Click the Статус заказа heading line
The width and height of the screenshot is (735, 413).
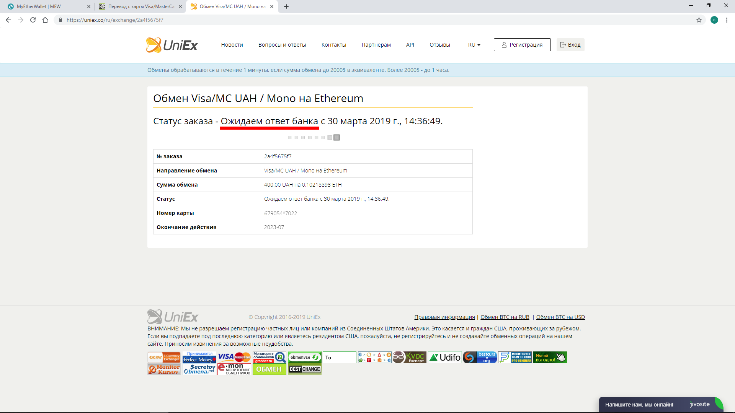pyautogui.click(x=298, y=121)
